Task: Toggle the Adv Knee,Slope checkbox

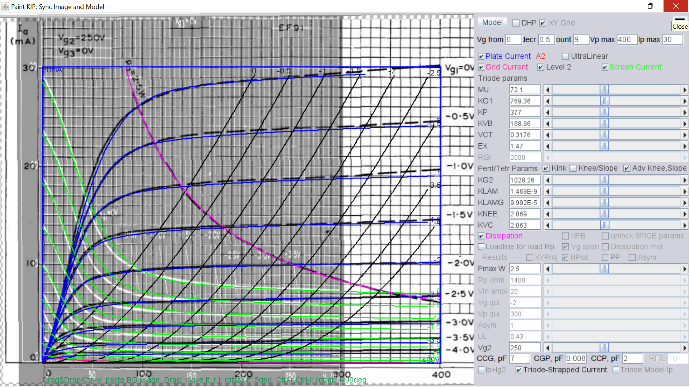Action: click(627, 168)
